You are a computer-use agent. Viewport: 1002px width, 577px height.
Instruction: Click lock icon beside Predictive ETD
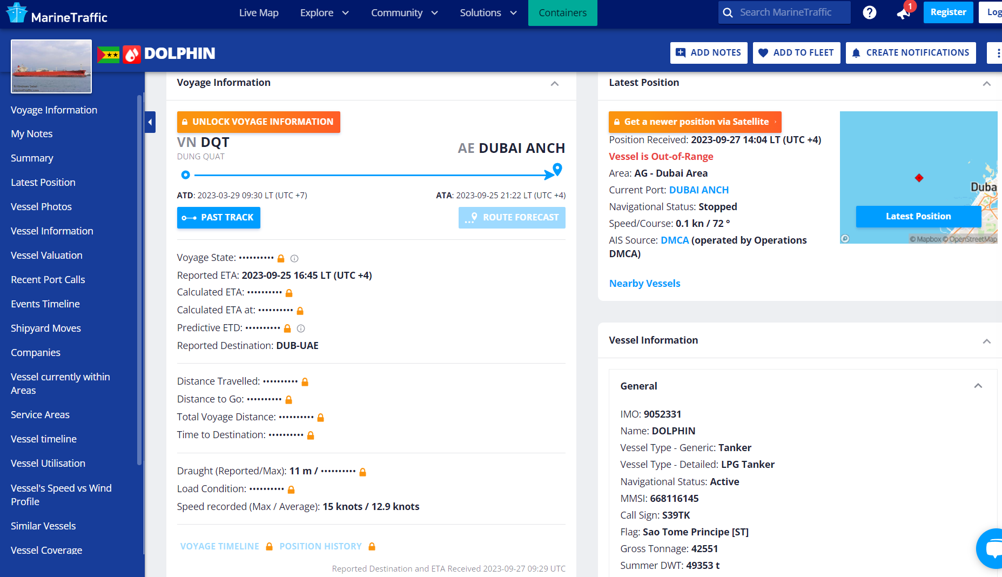pyautogui.click(x=287, y=328)
